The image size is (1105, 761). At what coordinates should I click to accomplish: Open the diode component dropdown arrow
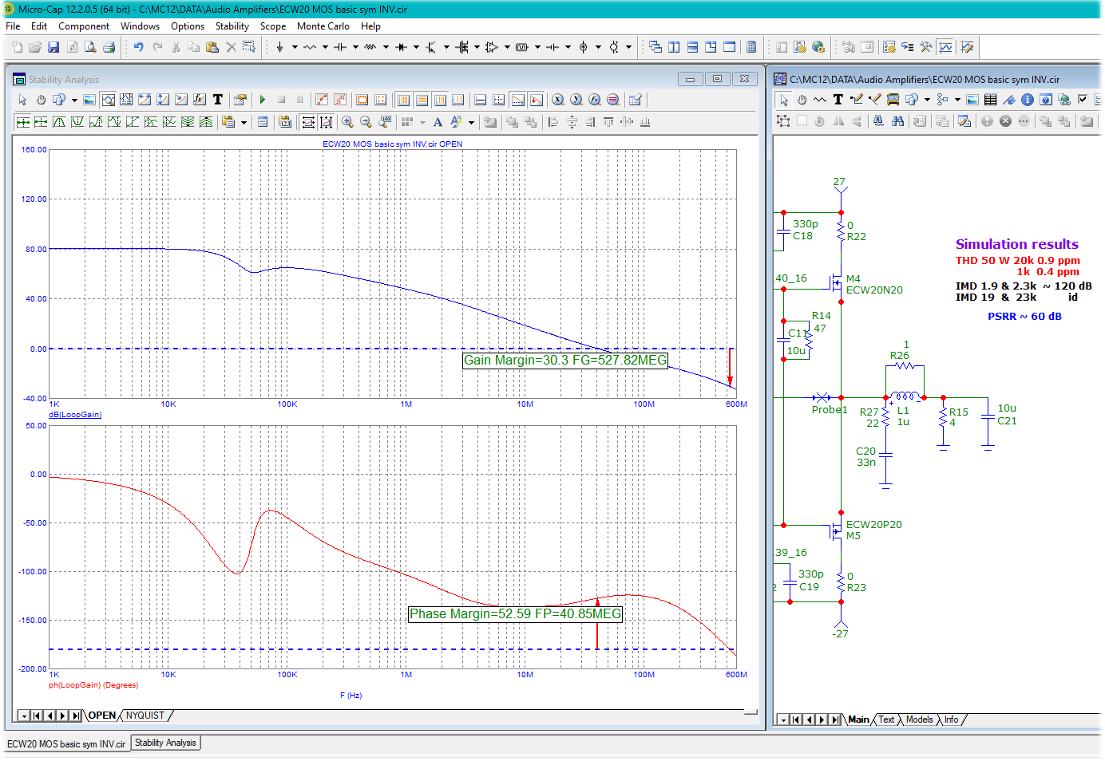click(416, 47)
